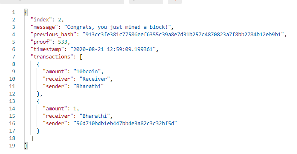Collapse the first transaction object brace on line 8
Screen dimensions: 297x154
(38, 64)
